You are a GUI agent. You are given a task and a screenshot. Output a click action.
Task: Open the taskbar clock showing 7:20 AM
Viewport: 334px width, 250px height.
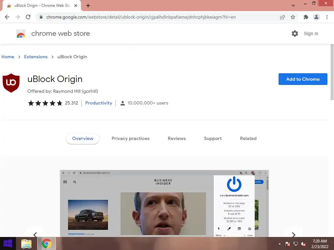320,244
